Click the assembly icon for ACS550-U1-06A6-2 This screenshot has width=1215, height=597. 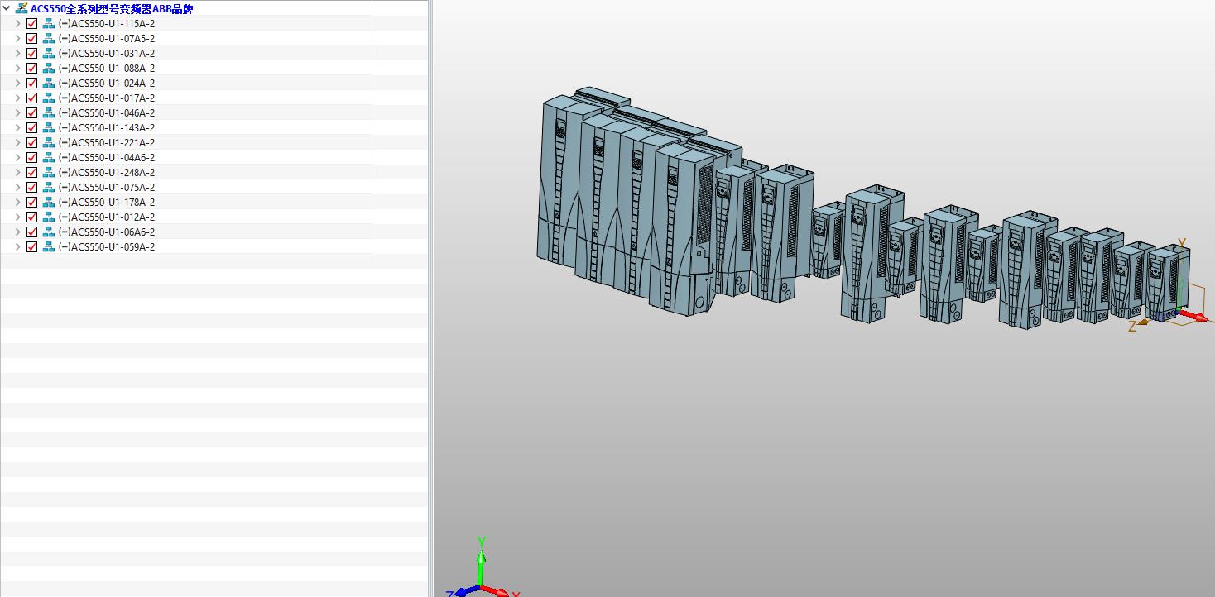pyautogui.click(x=48, y=232)
